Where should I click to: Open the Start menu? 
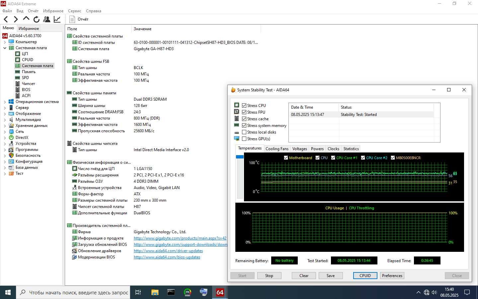[8, 292]
